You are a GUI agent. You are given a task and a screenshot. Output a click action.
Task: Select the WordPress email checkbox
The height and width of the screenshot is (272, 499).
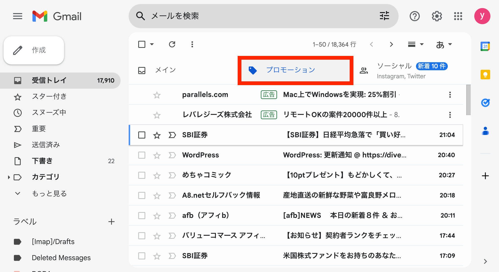click(142, 155)
